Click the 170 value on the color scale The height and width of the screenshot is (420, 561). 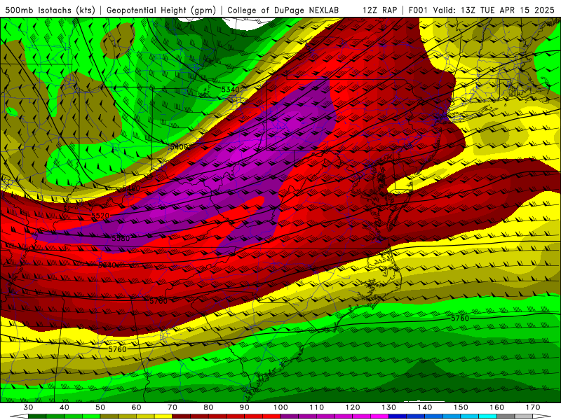[533, 407]
